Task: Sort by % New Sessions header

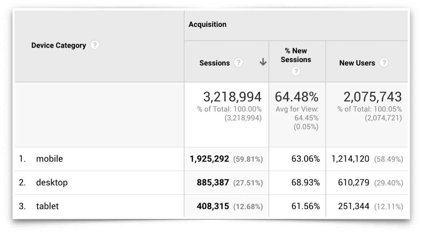Action: coord(296,55)
